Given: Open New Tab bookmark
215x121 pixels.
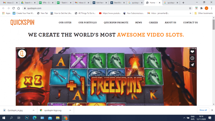Looking at the screenshot, I should 42,13.
